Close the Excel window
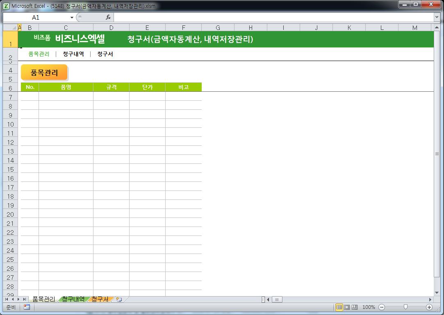 coord(431,4)
